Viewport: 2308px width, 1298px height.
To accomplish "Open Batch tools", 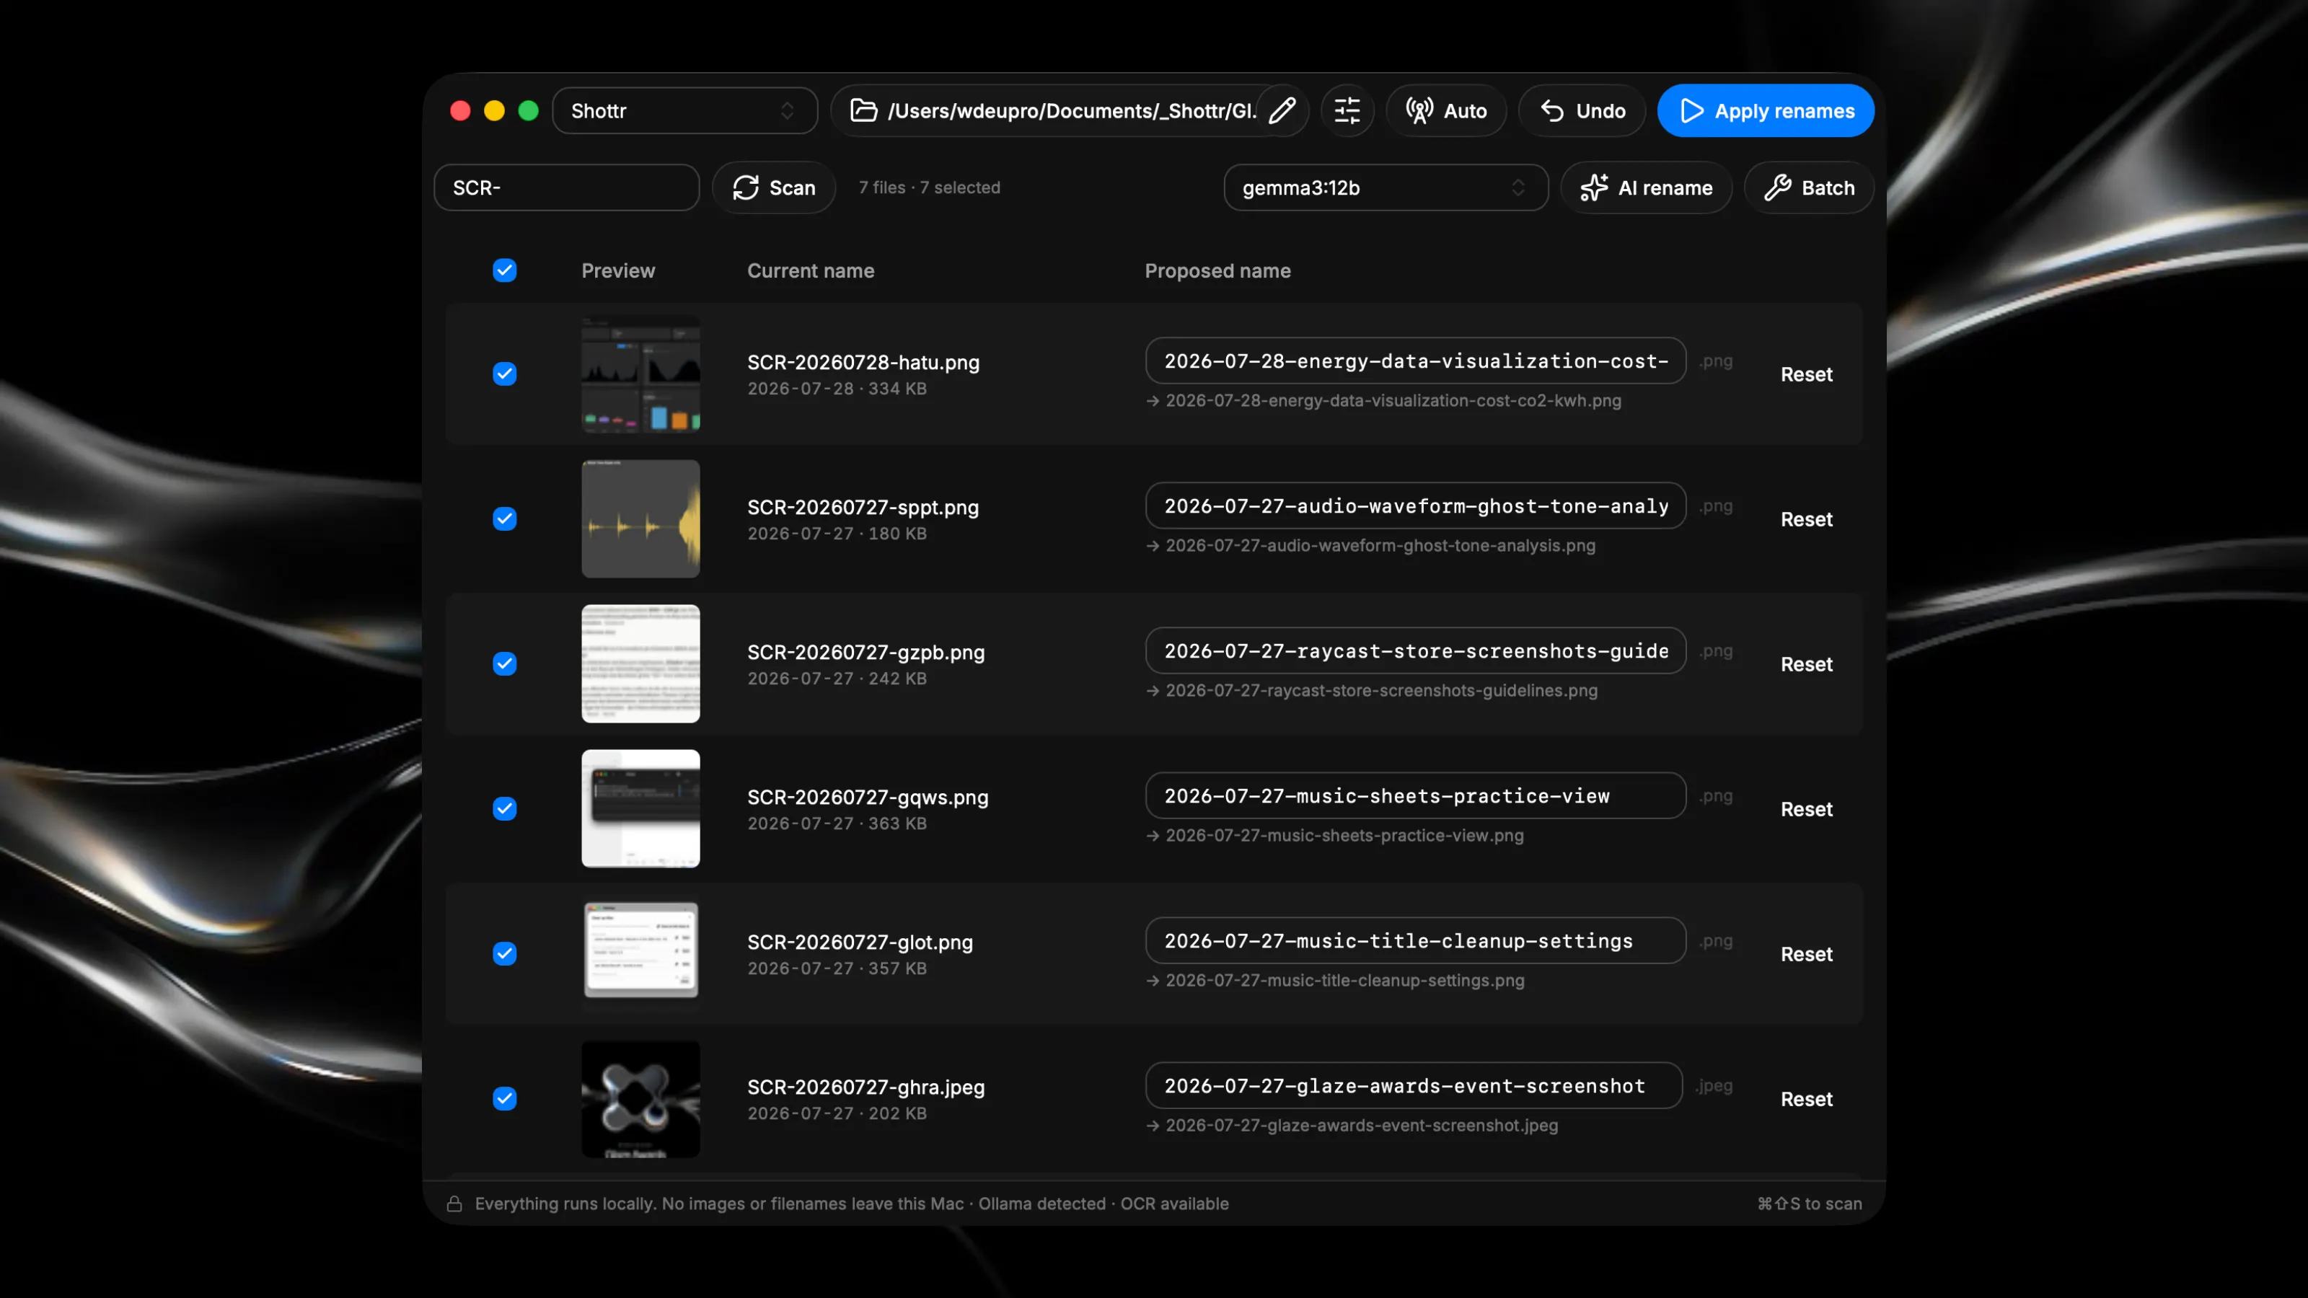I will [x=1808, y=188].
